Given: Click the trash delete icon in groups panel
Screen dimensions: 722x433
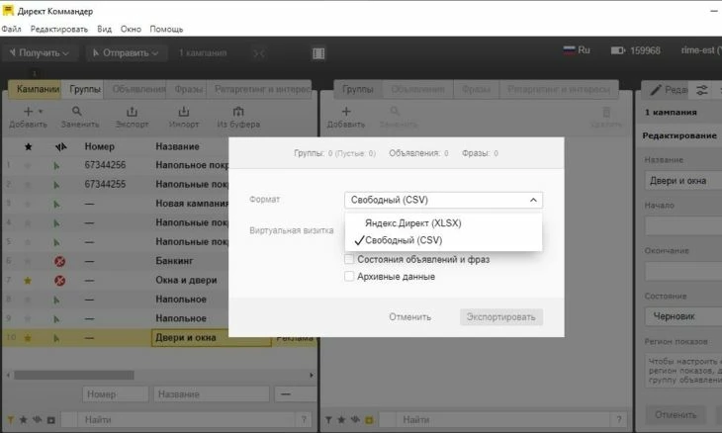Looking at the screenshot, I should (606, 112).
